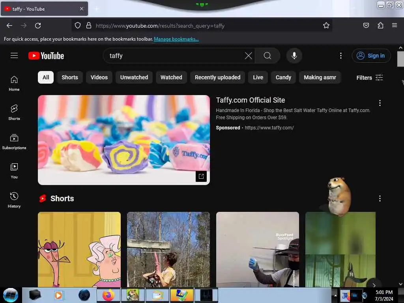The image size is (404, 303).
Task: Open external link icon on taffy ad image
Action: pyautogui.click(x=201, y=176)
